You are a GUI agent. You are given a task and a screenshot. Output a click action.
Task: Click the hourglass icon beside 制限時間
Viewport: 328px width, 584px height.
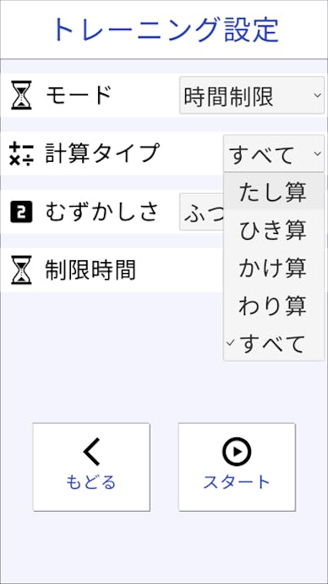click(21, 270)
